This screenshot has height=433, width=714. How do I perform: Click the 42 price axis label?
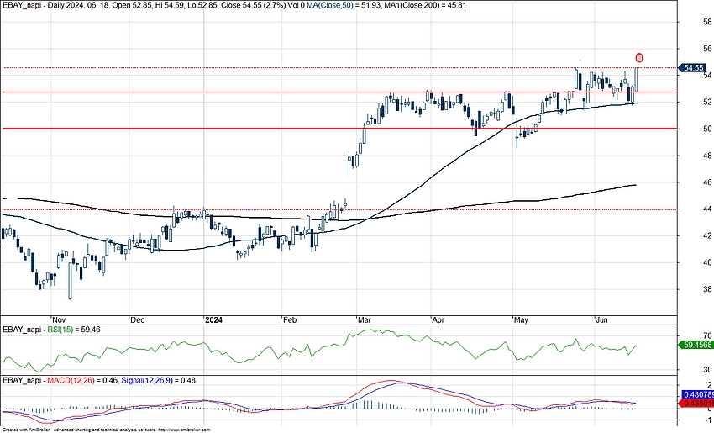[707, 235]
